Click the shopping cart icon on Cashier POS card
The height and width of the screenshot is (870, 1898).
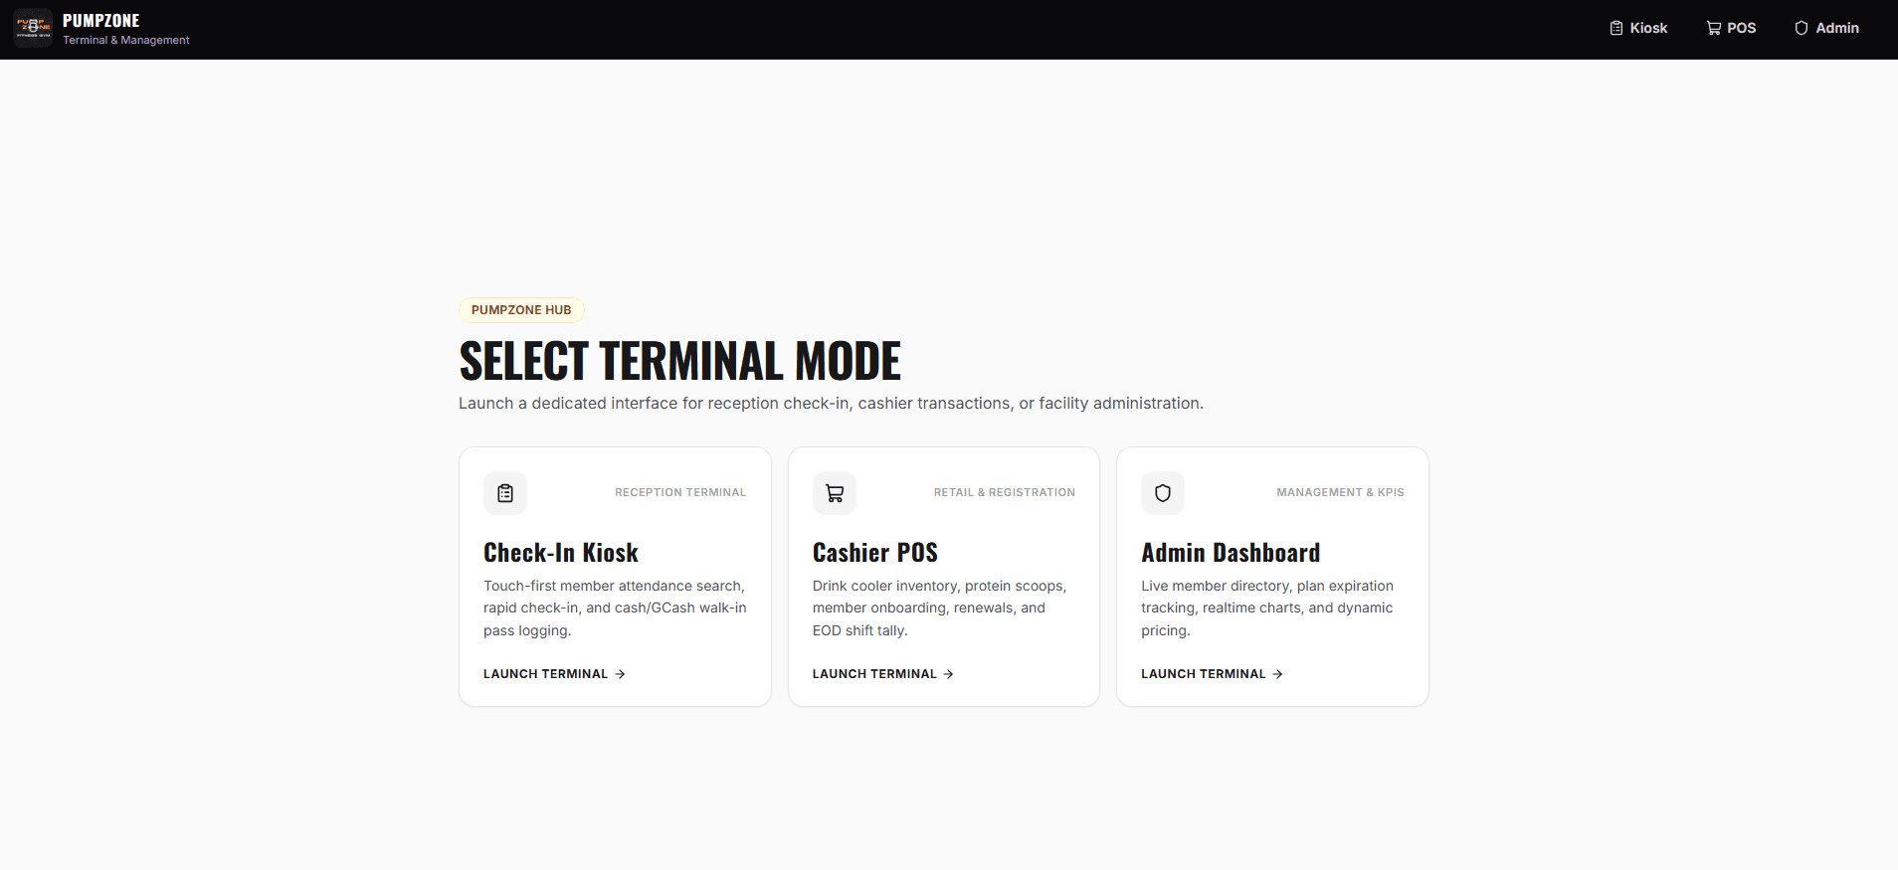835,493
